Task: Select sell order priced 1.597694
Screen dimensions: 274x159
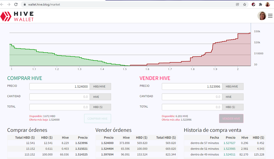Action: (x=136, y=155)
